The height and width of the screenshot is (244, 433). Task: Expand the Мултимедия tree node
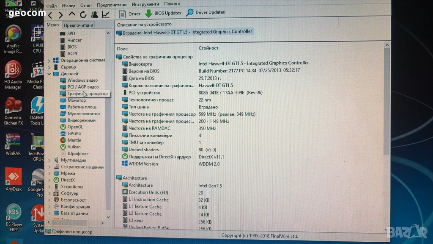[49, 161]
